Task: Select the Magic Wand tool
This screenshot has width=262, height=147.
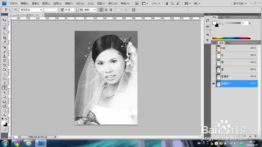Action: (4, 33)
